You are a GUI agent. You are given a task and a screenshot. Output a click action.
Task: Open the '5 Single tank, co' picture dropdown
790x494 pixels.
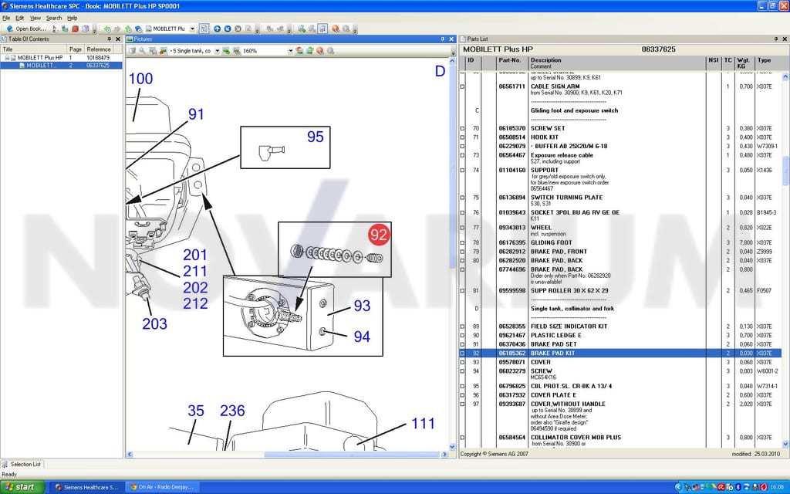217,51
